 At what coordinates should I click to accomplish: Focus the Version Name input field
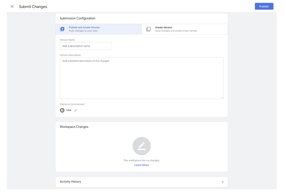85,46
